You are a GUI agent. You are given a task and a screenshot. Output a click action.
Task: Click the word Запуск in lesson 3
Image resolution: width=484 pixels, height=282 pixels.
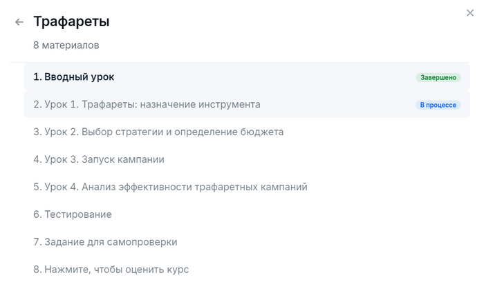coord(99,159)
